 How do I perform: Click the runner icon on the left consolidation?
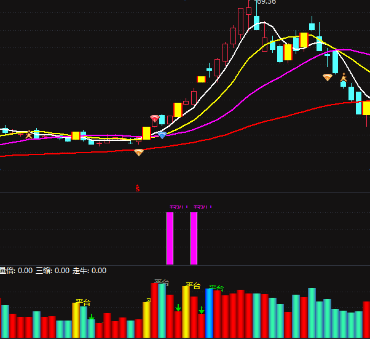(x=29, y=134)
